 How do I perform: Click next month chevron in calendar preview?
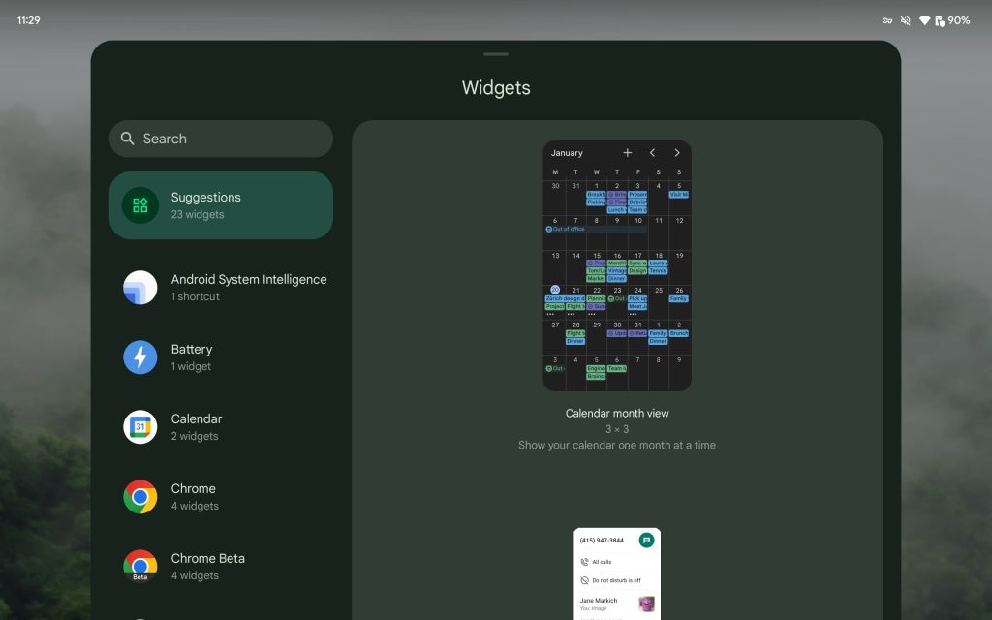(x=676, y=153)
